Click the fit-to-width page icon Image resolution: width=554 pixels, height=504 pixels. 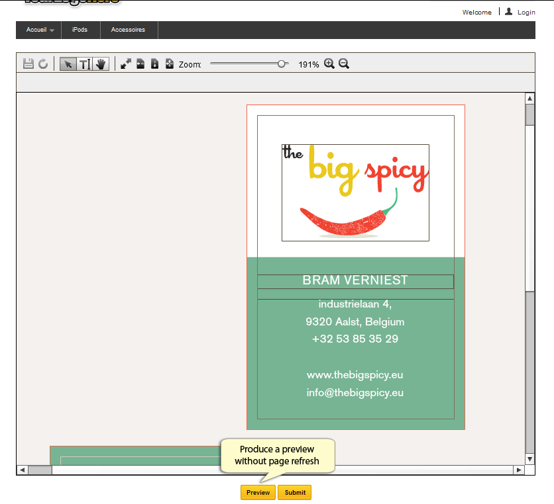(140, 64)
